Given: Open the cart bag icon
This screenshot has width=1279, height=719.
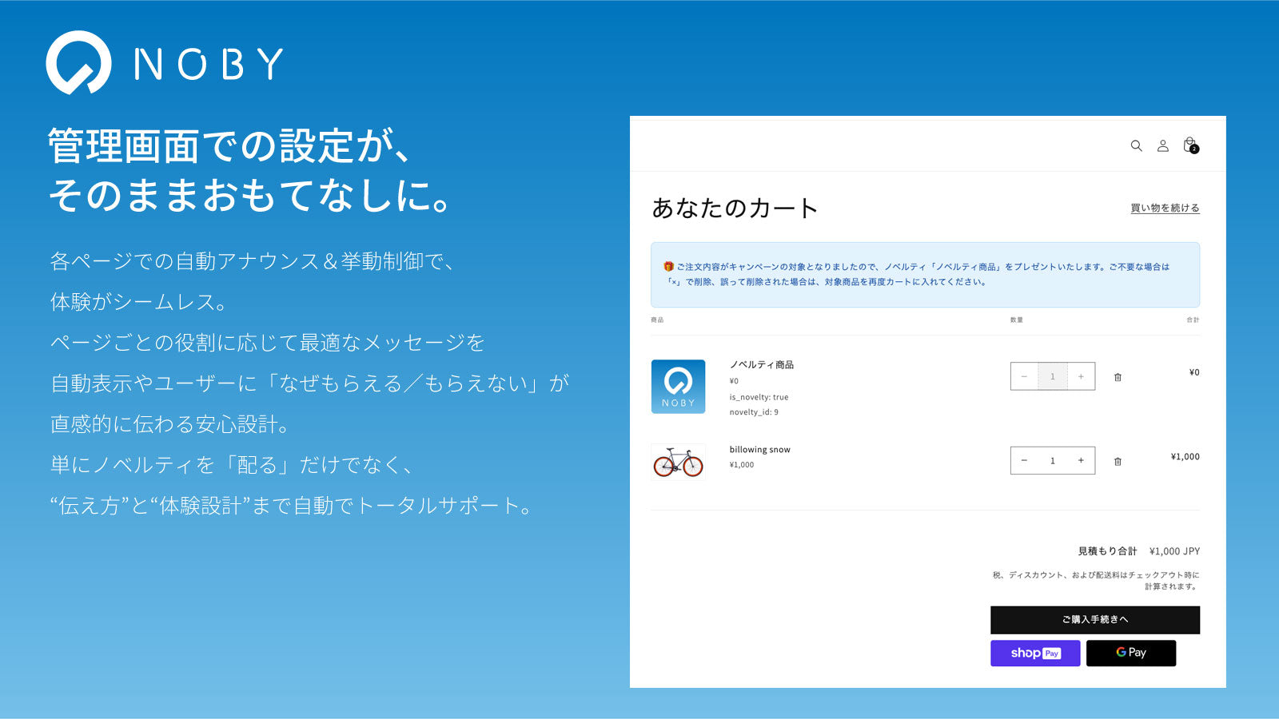Looking at the screenshot, I should [1190, 145].
